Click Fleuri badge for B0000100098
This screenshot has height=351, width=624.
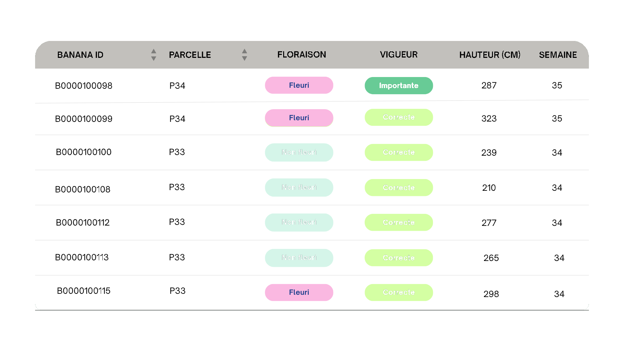pyautogui.click(x=299, y=85)
